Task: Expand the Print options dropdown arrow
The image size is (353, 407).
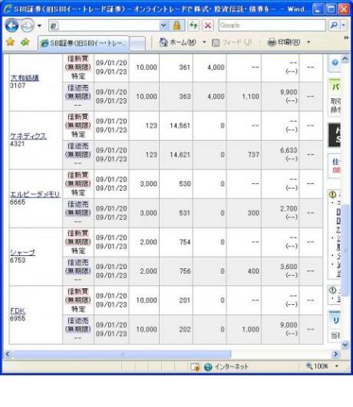Action: tap(308, 42)
